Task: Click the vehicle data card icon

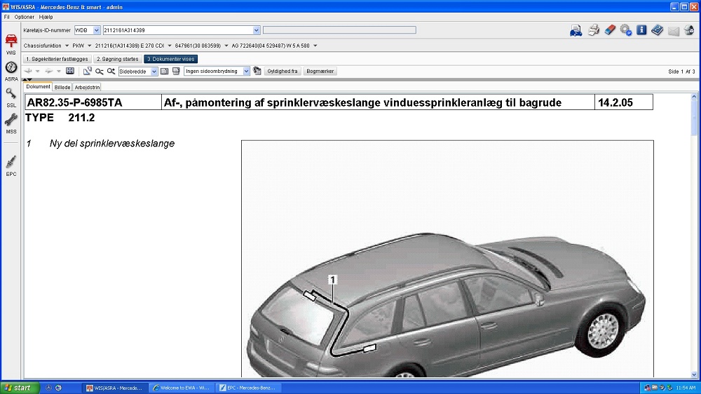Action: [x=576, y=30]
